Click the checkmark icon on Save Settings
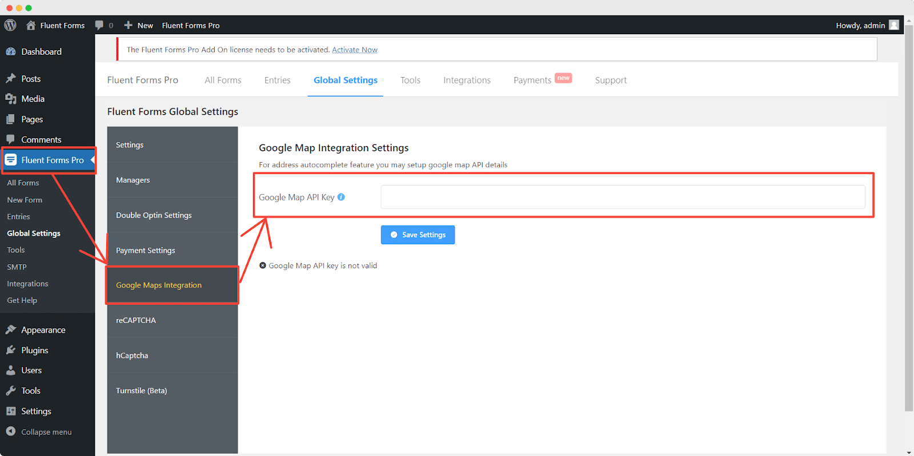Image resolution: width=914 pixels, height=456 pixels. coord(394,235)
